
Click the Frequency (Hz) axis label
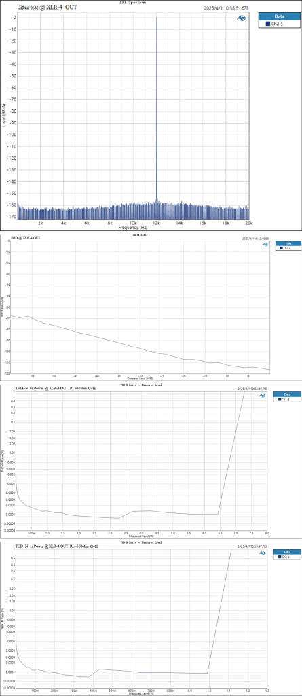[x=134, y=227]
